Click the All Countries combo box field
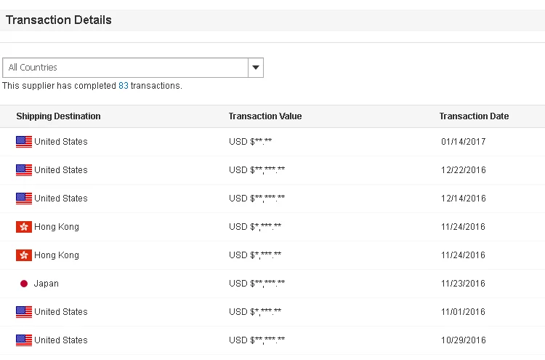 pos(125,68)
